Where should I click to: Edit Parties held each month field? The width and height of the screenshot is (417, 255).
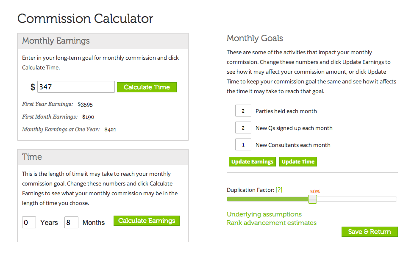[243, 111]
